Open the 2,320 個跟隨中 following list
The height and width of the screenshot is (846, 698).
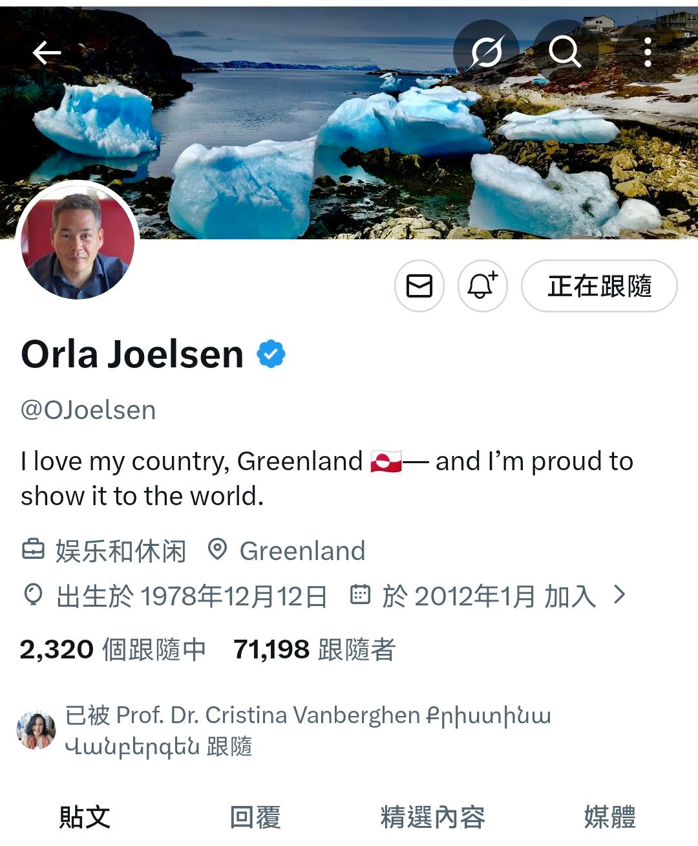[x=112, y=649]
